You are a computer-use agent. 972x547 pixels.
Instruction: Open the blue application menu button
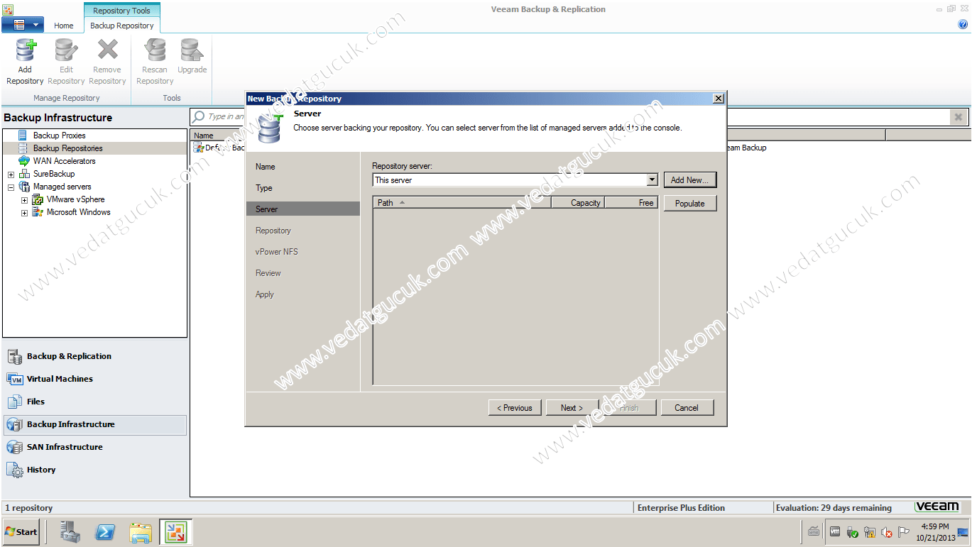[x=23, y=25]
